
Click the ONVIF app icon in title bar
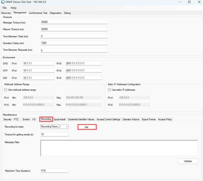(x=3, y=2)
